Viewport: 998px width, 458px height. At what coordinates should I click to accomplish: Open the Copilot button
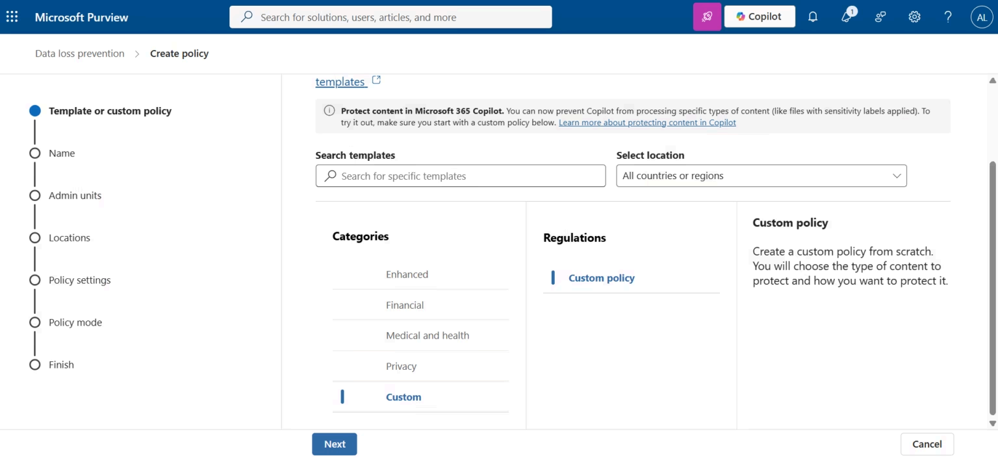pos(760,17)
